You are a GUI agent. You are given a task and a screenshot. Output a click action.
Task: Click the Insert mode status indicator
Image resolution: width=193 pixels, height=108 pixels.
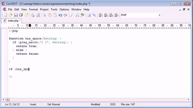[33, 104]
